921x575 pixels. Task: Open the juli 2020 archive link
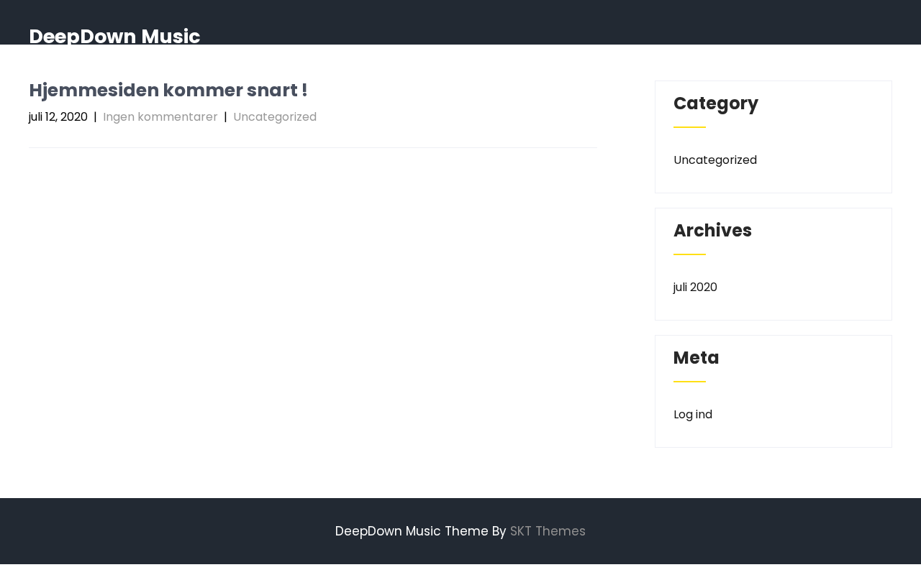[695, 287]
